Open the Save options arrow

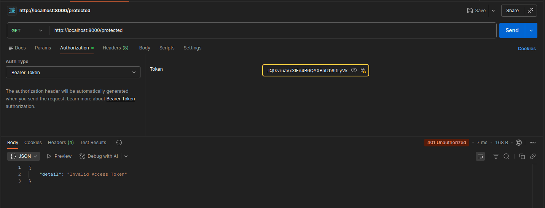point(493,11)
